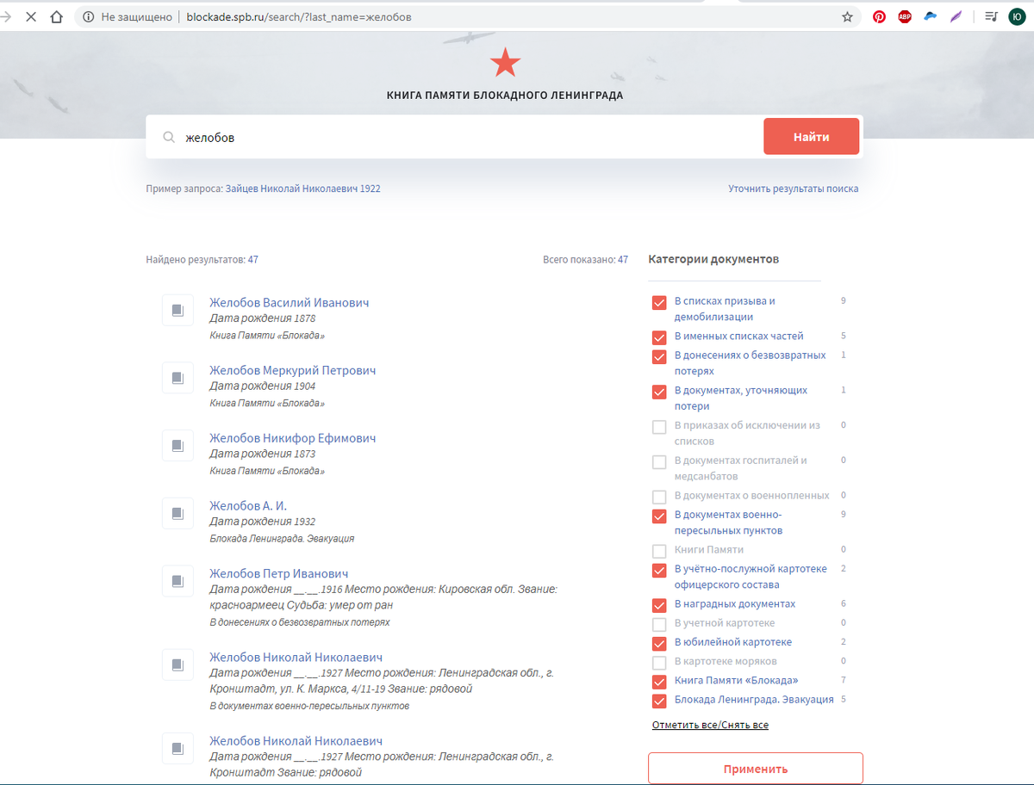
Task: Click the magnifier icon in the search field
Action: pos(169,136)
